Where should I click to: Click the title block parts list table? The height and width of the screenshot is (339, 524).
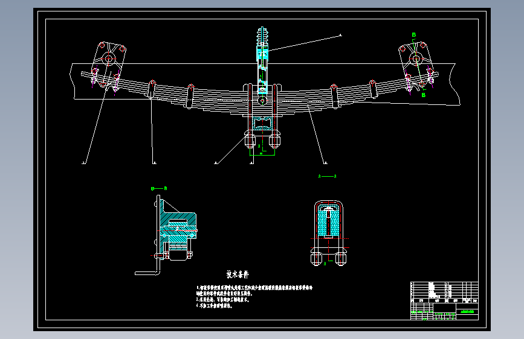pos(444,293)
